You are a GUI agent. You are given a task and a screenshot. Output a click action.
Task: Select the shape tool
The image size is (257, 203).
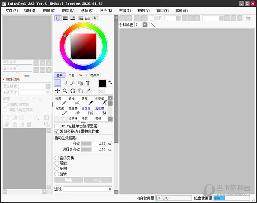click(81, 83)
